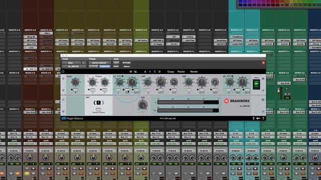The image size is (321, 180).
Task: Open the dollar sign store icon
Action: (x=253, y=118)
